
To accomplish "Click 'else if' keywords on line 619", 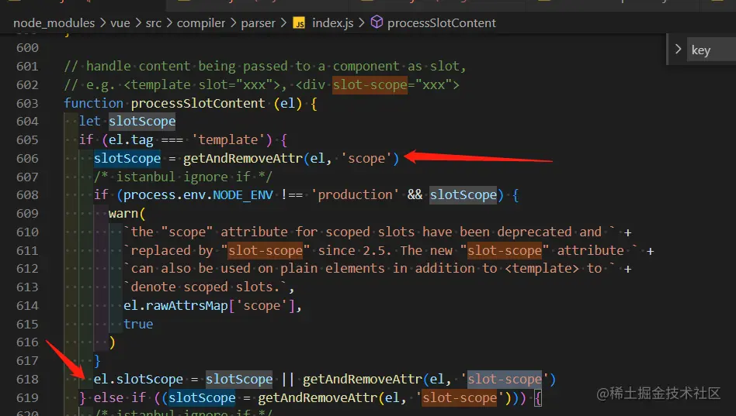I will click(x=120, y=397).
